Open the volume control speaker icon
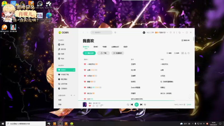 coord(145,104)
